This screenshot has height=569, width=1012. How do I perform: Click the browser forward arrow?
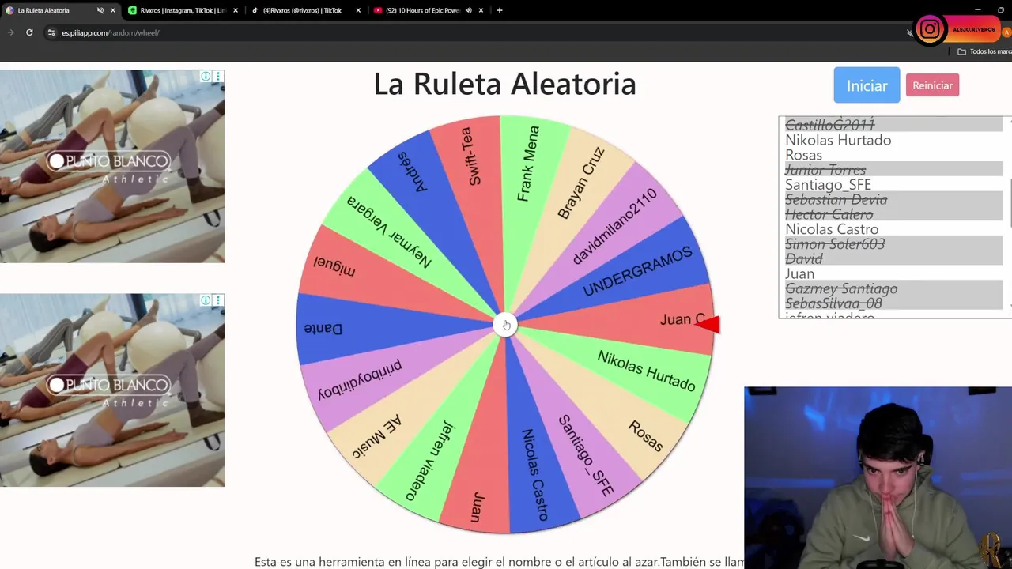pyautogui.click(x=10, y=32)
